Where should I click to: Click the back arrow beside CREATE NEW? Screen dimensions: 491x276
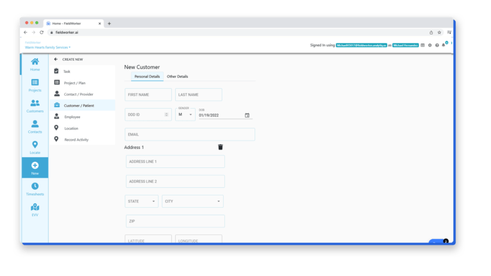pyautogui.click(x=56, y=59)
